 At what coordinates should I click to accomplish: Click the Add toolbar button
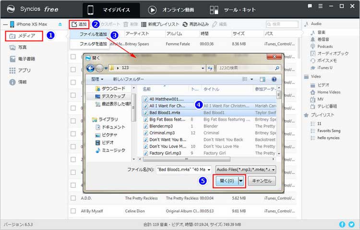coord(79,24)
